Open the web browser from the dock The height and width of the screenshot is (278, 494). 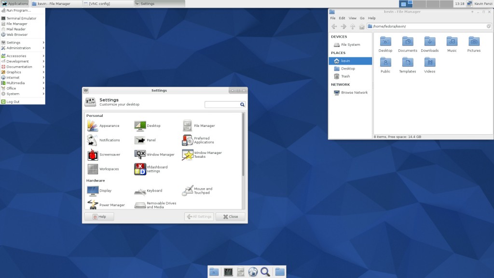(x=253, y=271)
